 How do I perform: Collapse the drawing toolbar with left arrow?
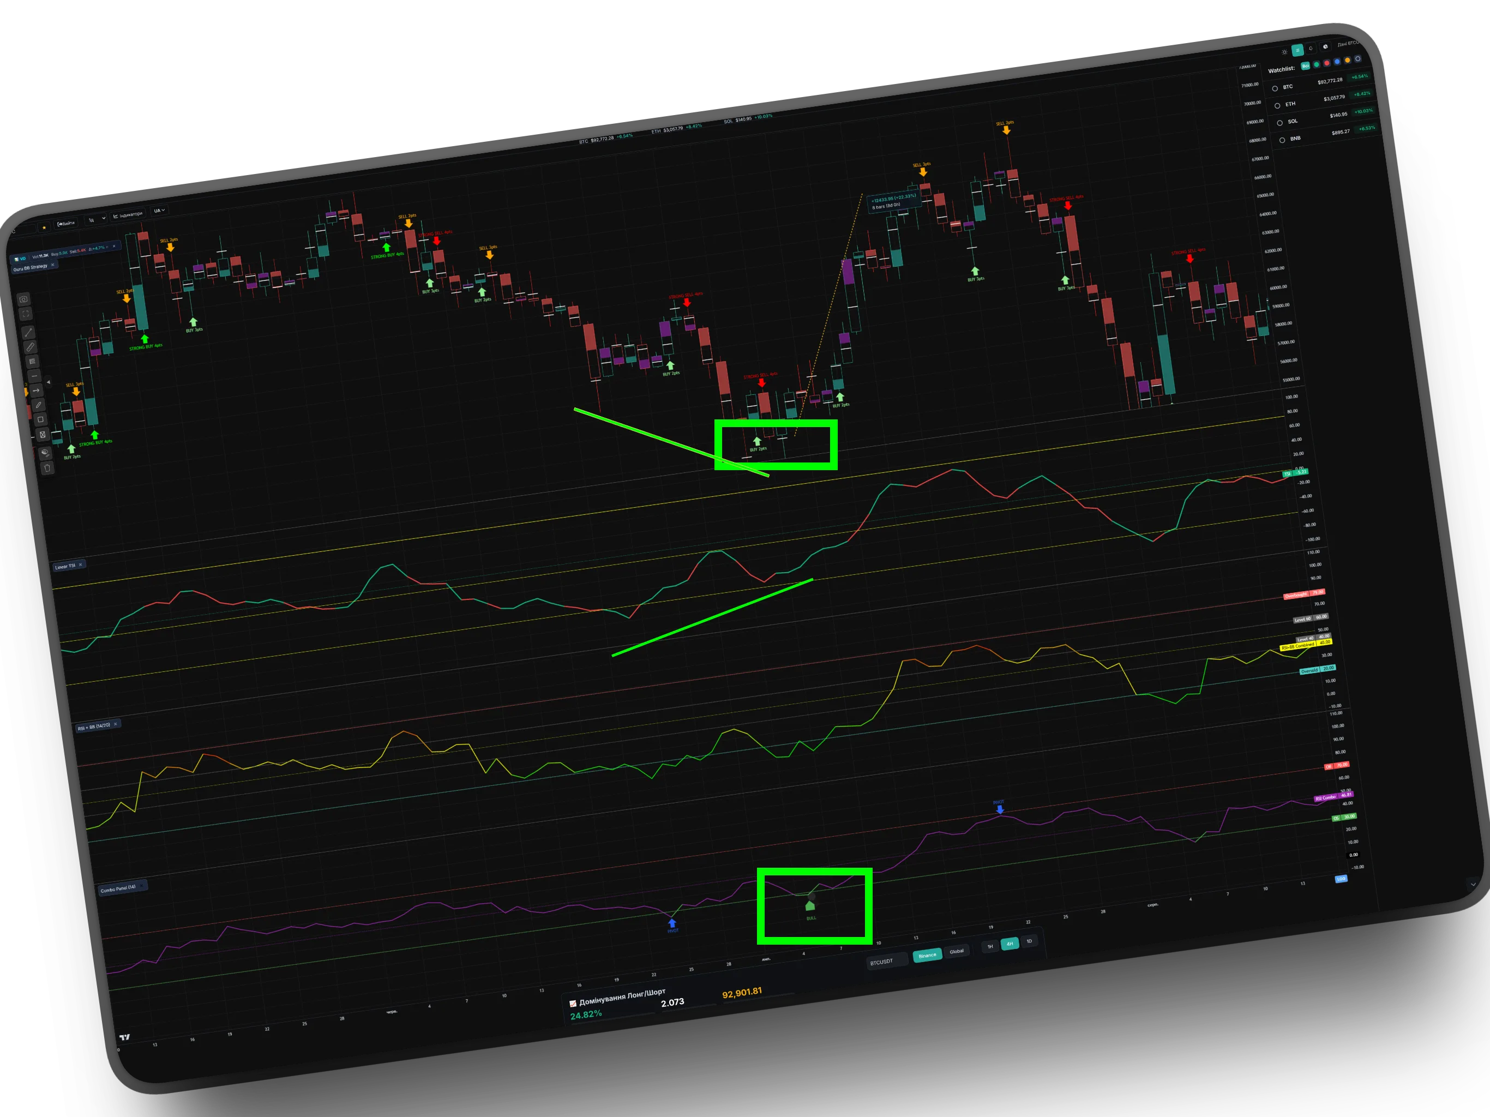tap(49, 383)
